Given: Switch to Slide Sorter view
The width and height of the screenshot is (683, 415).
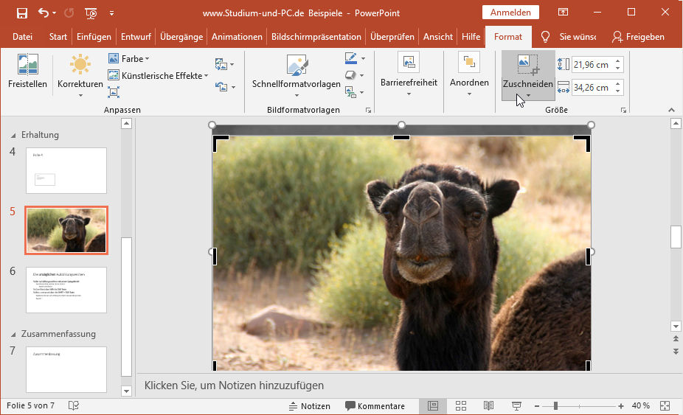Looking at the screenshot, I should pyautogui.click(x=461, y=406).
